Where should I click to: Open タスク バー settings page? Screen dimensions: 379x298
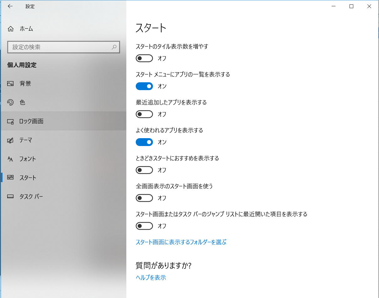(64, 197)
